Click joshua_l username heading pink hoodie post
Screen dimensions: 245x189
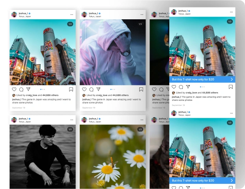[93, 13]
